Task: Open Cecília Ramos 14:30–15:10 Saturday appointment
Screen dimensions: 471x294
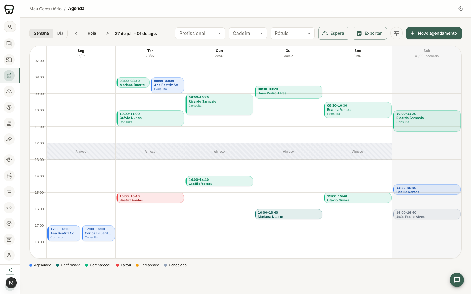Action: 427,190
